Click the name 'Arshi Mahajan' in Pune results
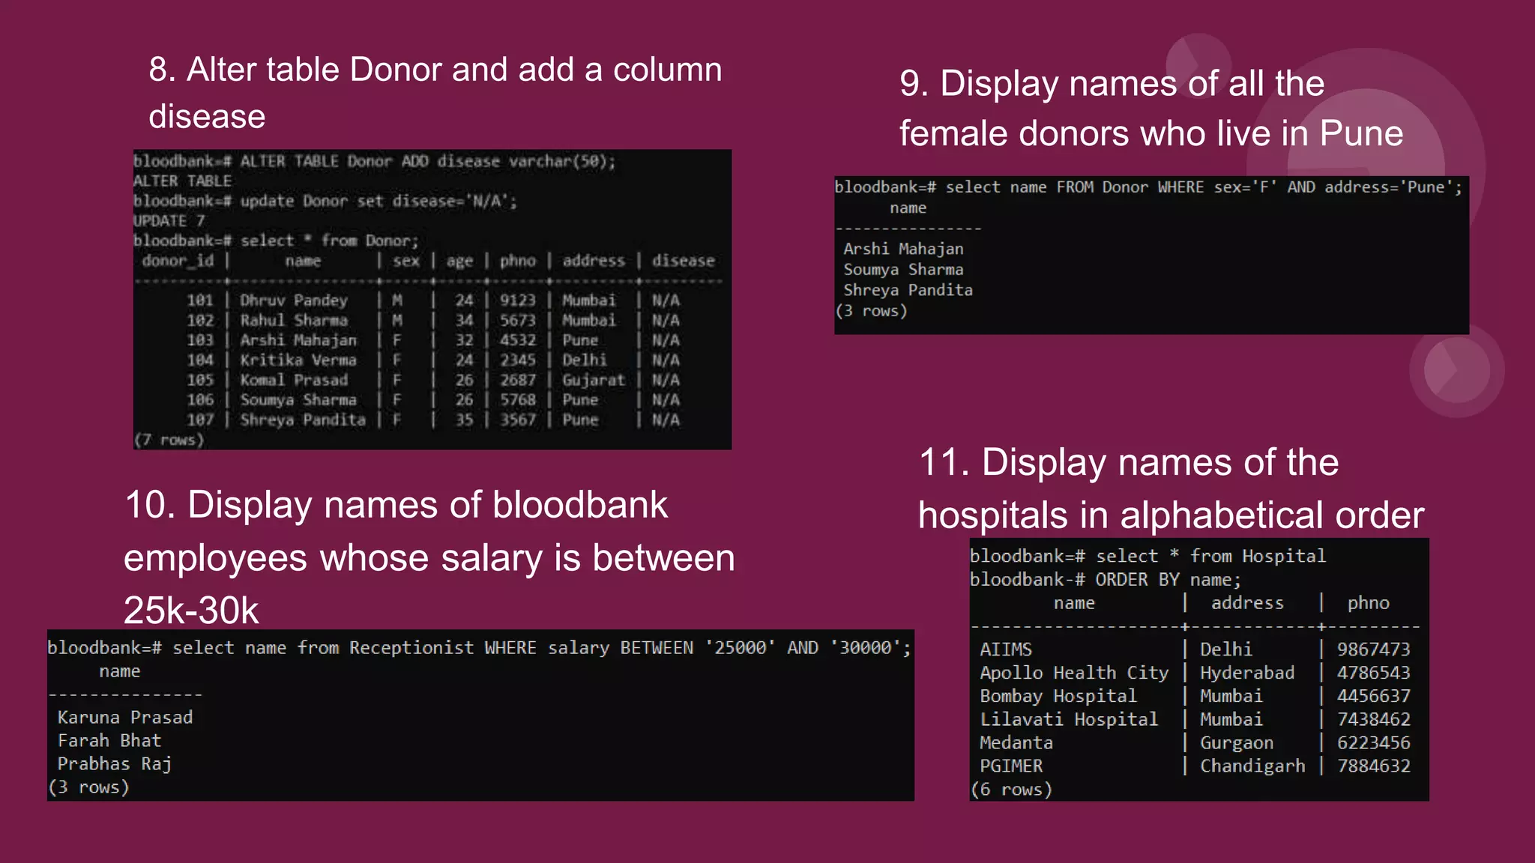The image size is (1535, 863). click(903, 249)
